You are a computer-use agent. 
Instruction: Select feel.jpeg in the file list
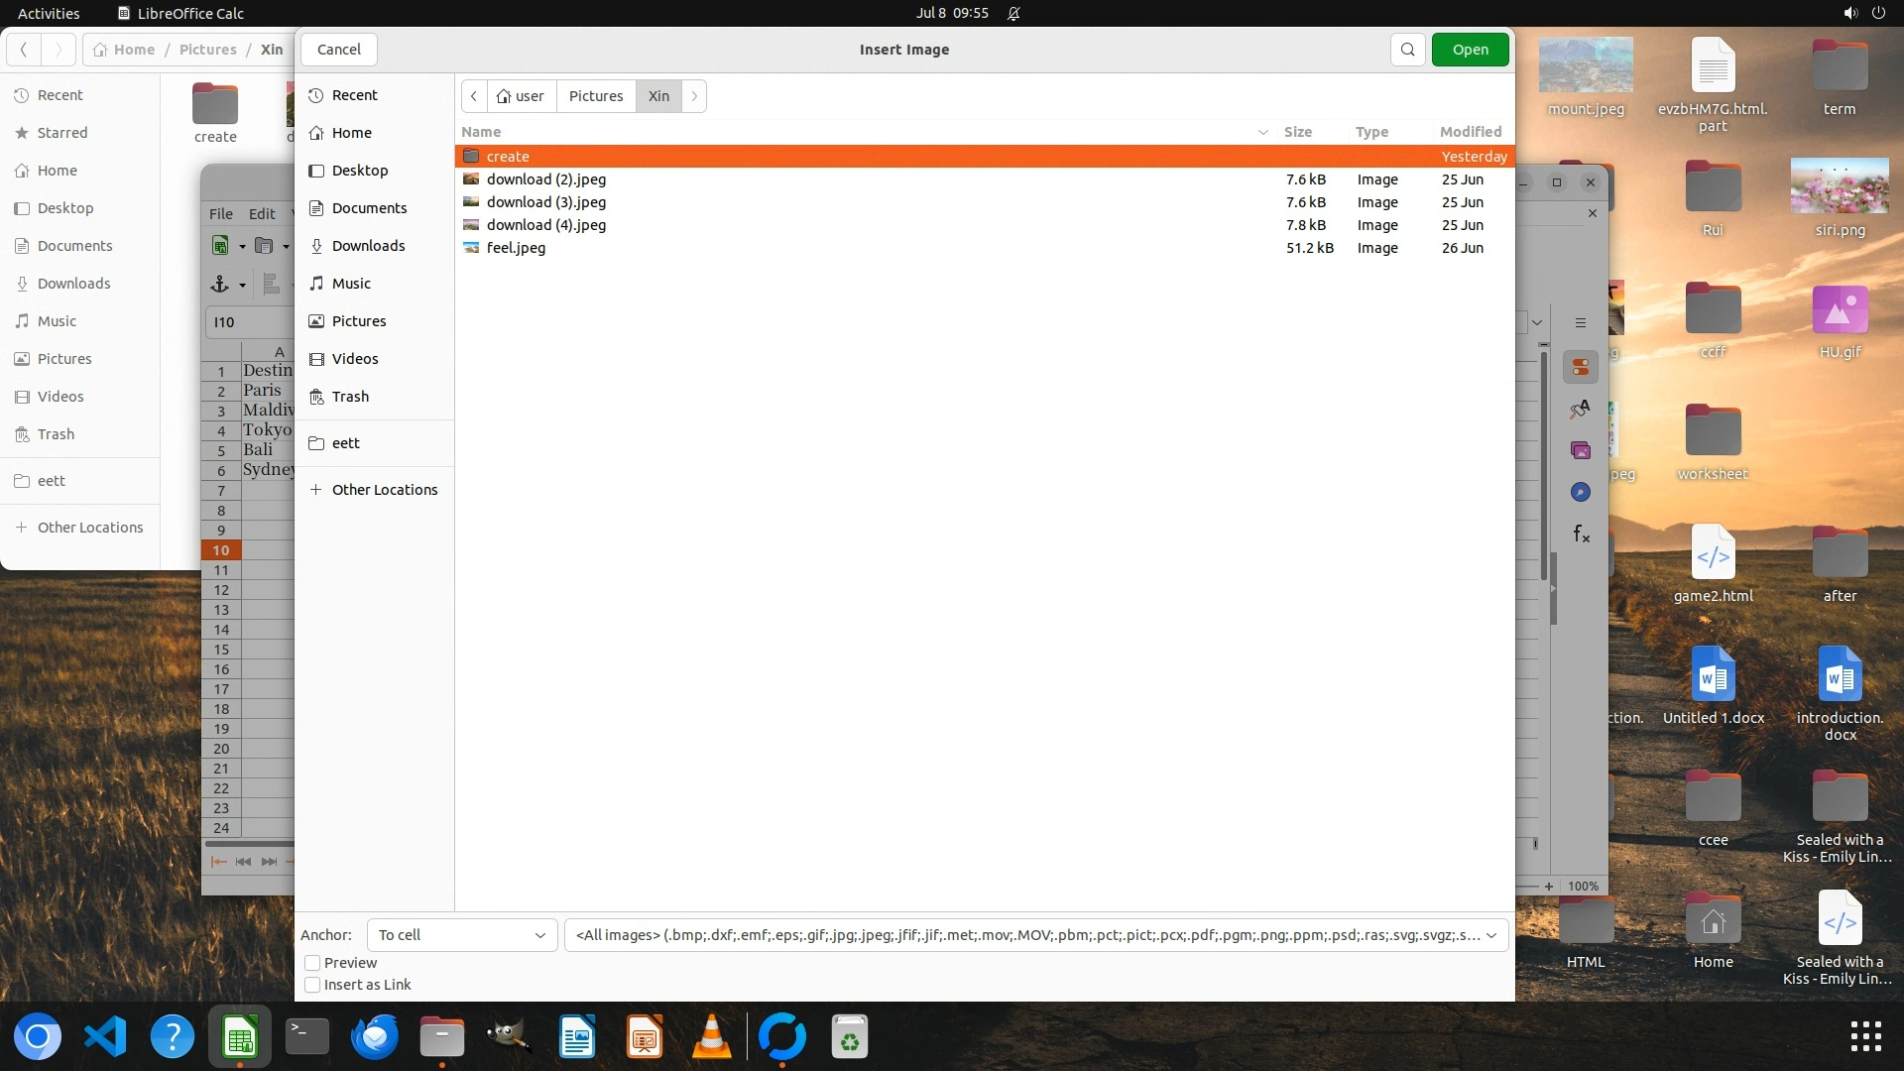pyautogui.click(x=516, y=248)
